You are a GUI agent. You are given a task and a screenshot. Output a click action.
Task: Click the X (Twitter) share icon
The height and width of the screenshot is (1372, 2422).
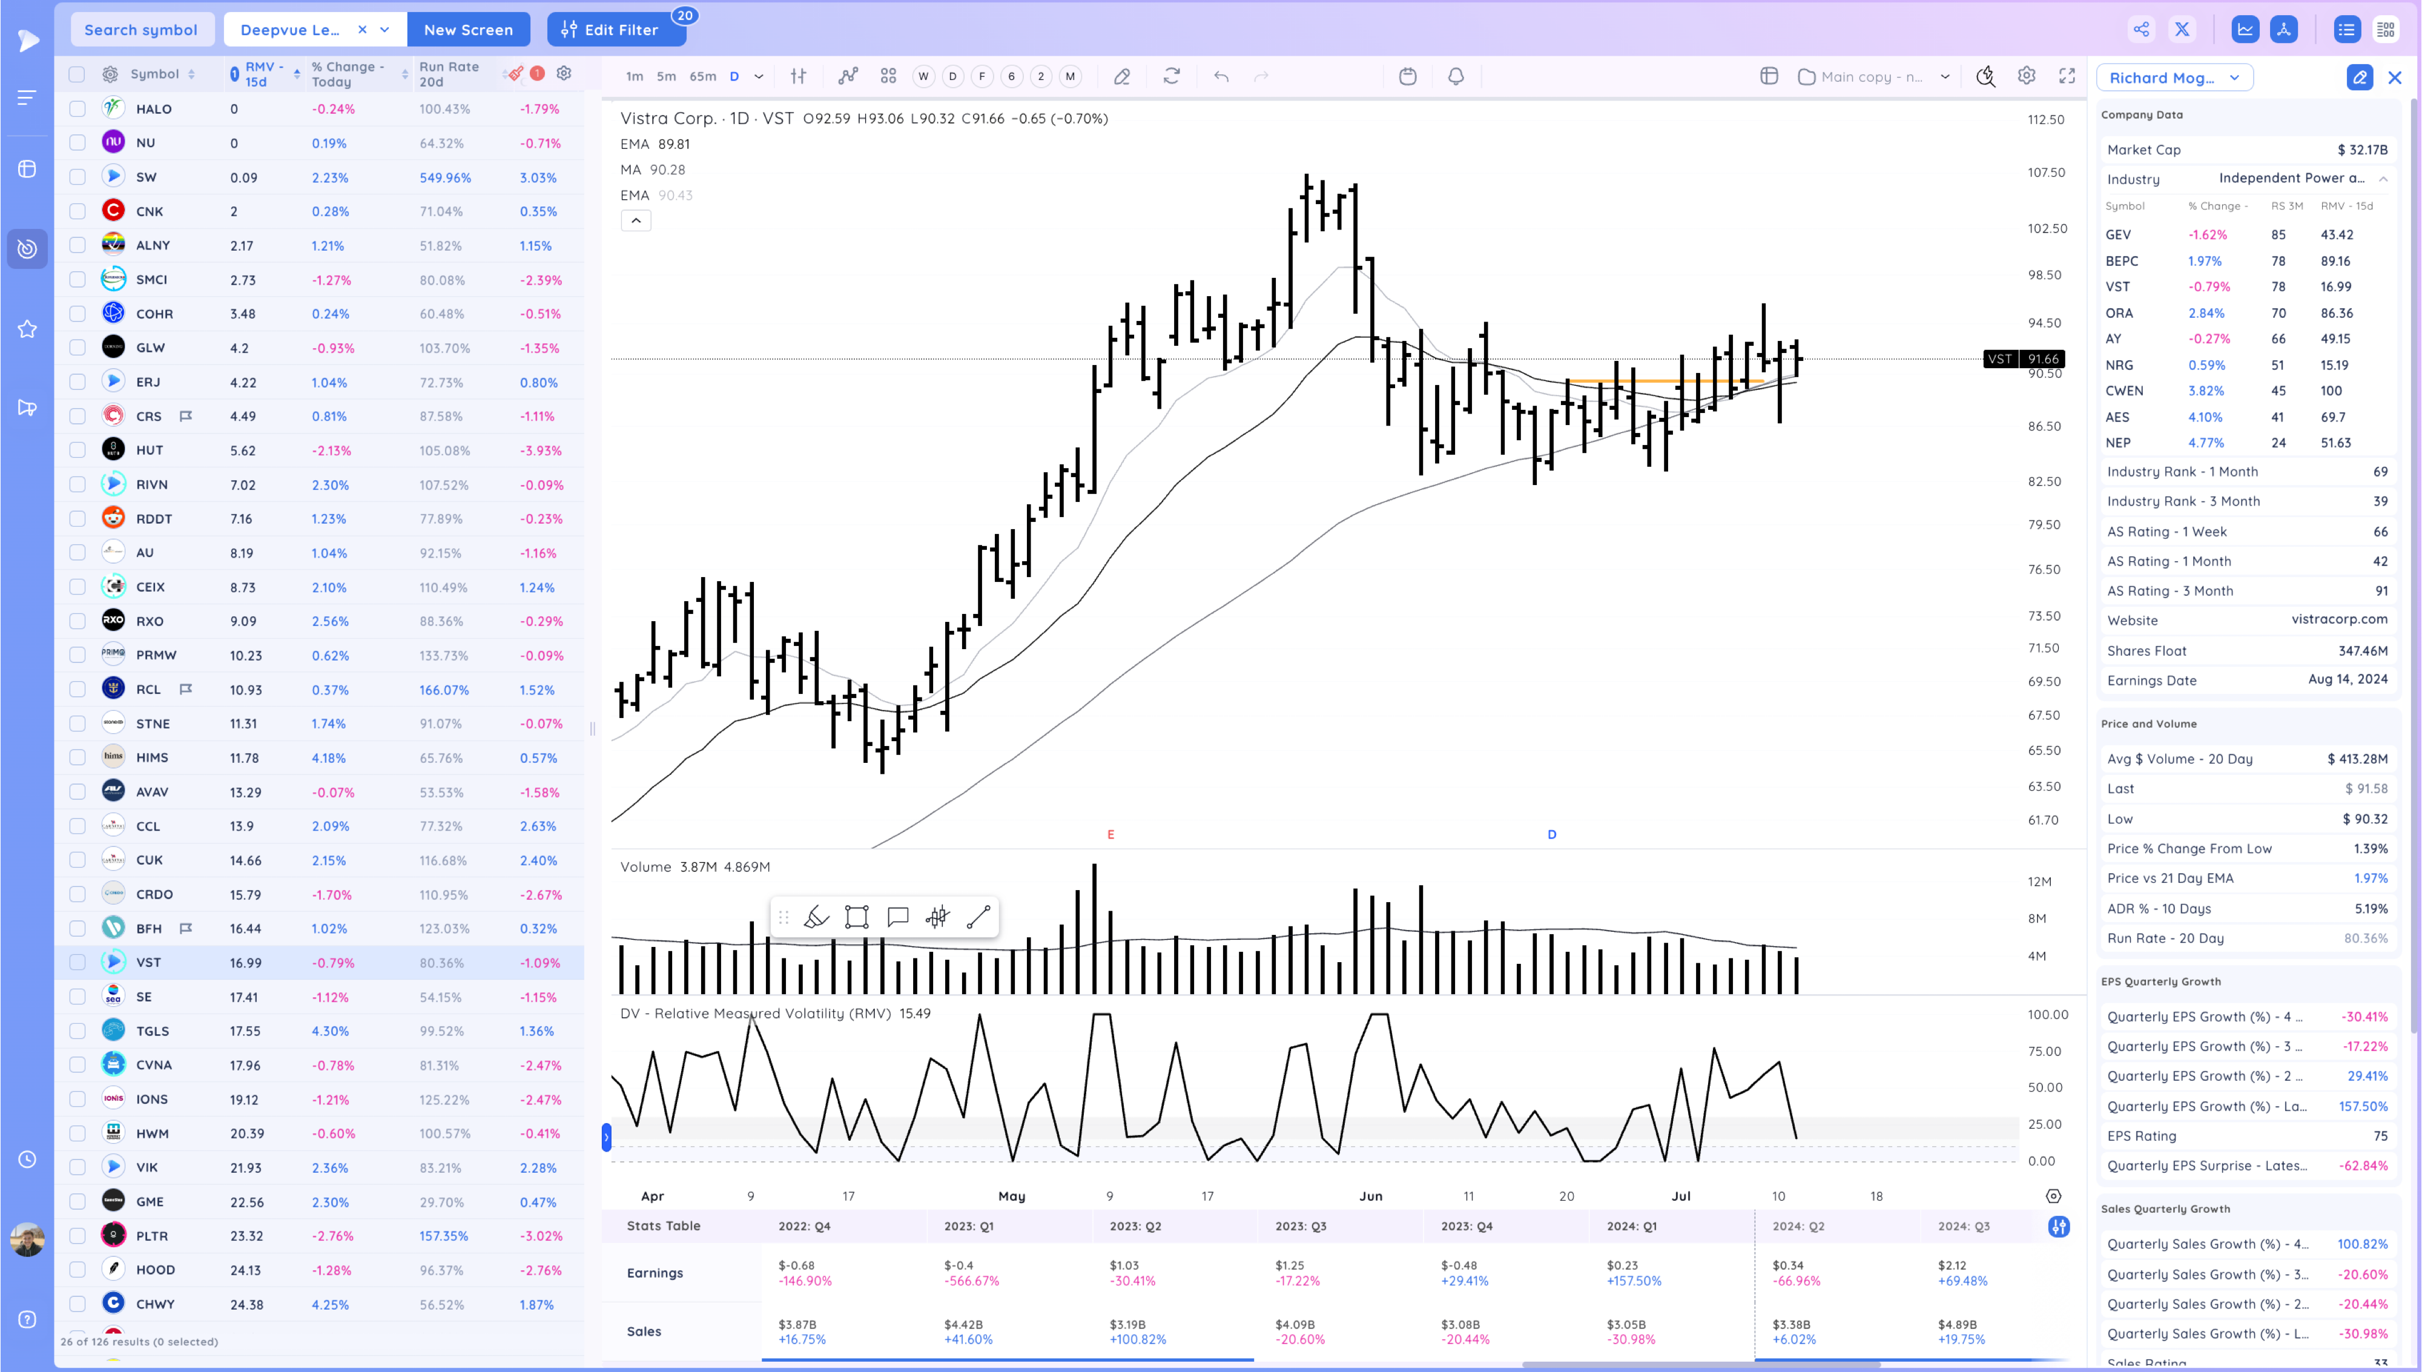pos(2182,29)
